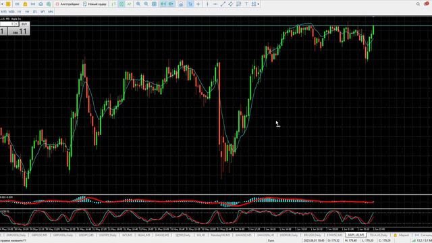The height and width of the screenshot is (243, 432).
Task: Switch to Nasdaq100 M5 chart tab
Action: pyautogui.click(x=220, y=235)
